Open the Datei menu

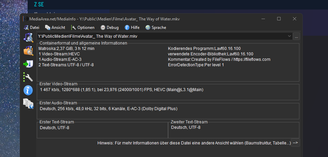[32, 28]
